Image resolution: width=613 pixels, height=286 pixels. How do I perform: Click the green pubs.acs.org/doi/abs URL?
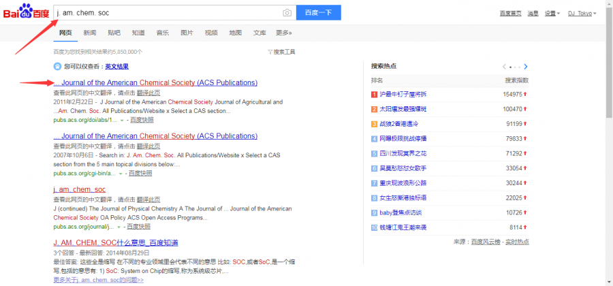pos(85,120)
